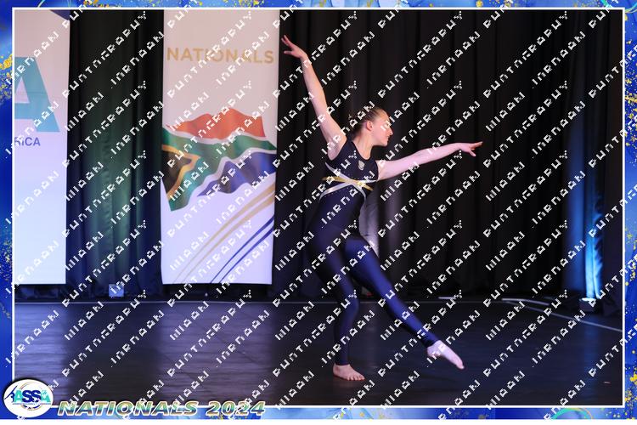Click the dark curtain between the banners
The image size is (637, 425).
pyautogui.click(x=115, y=153)
